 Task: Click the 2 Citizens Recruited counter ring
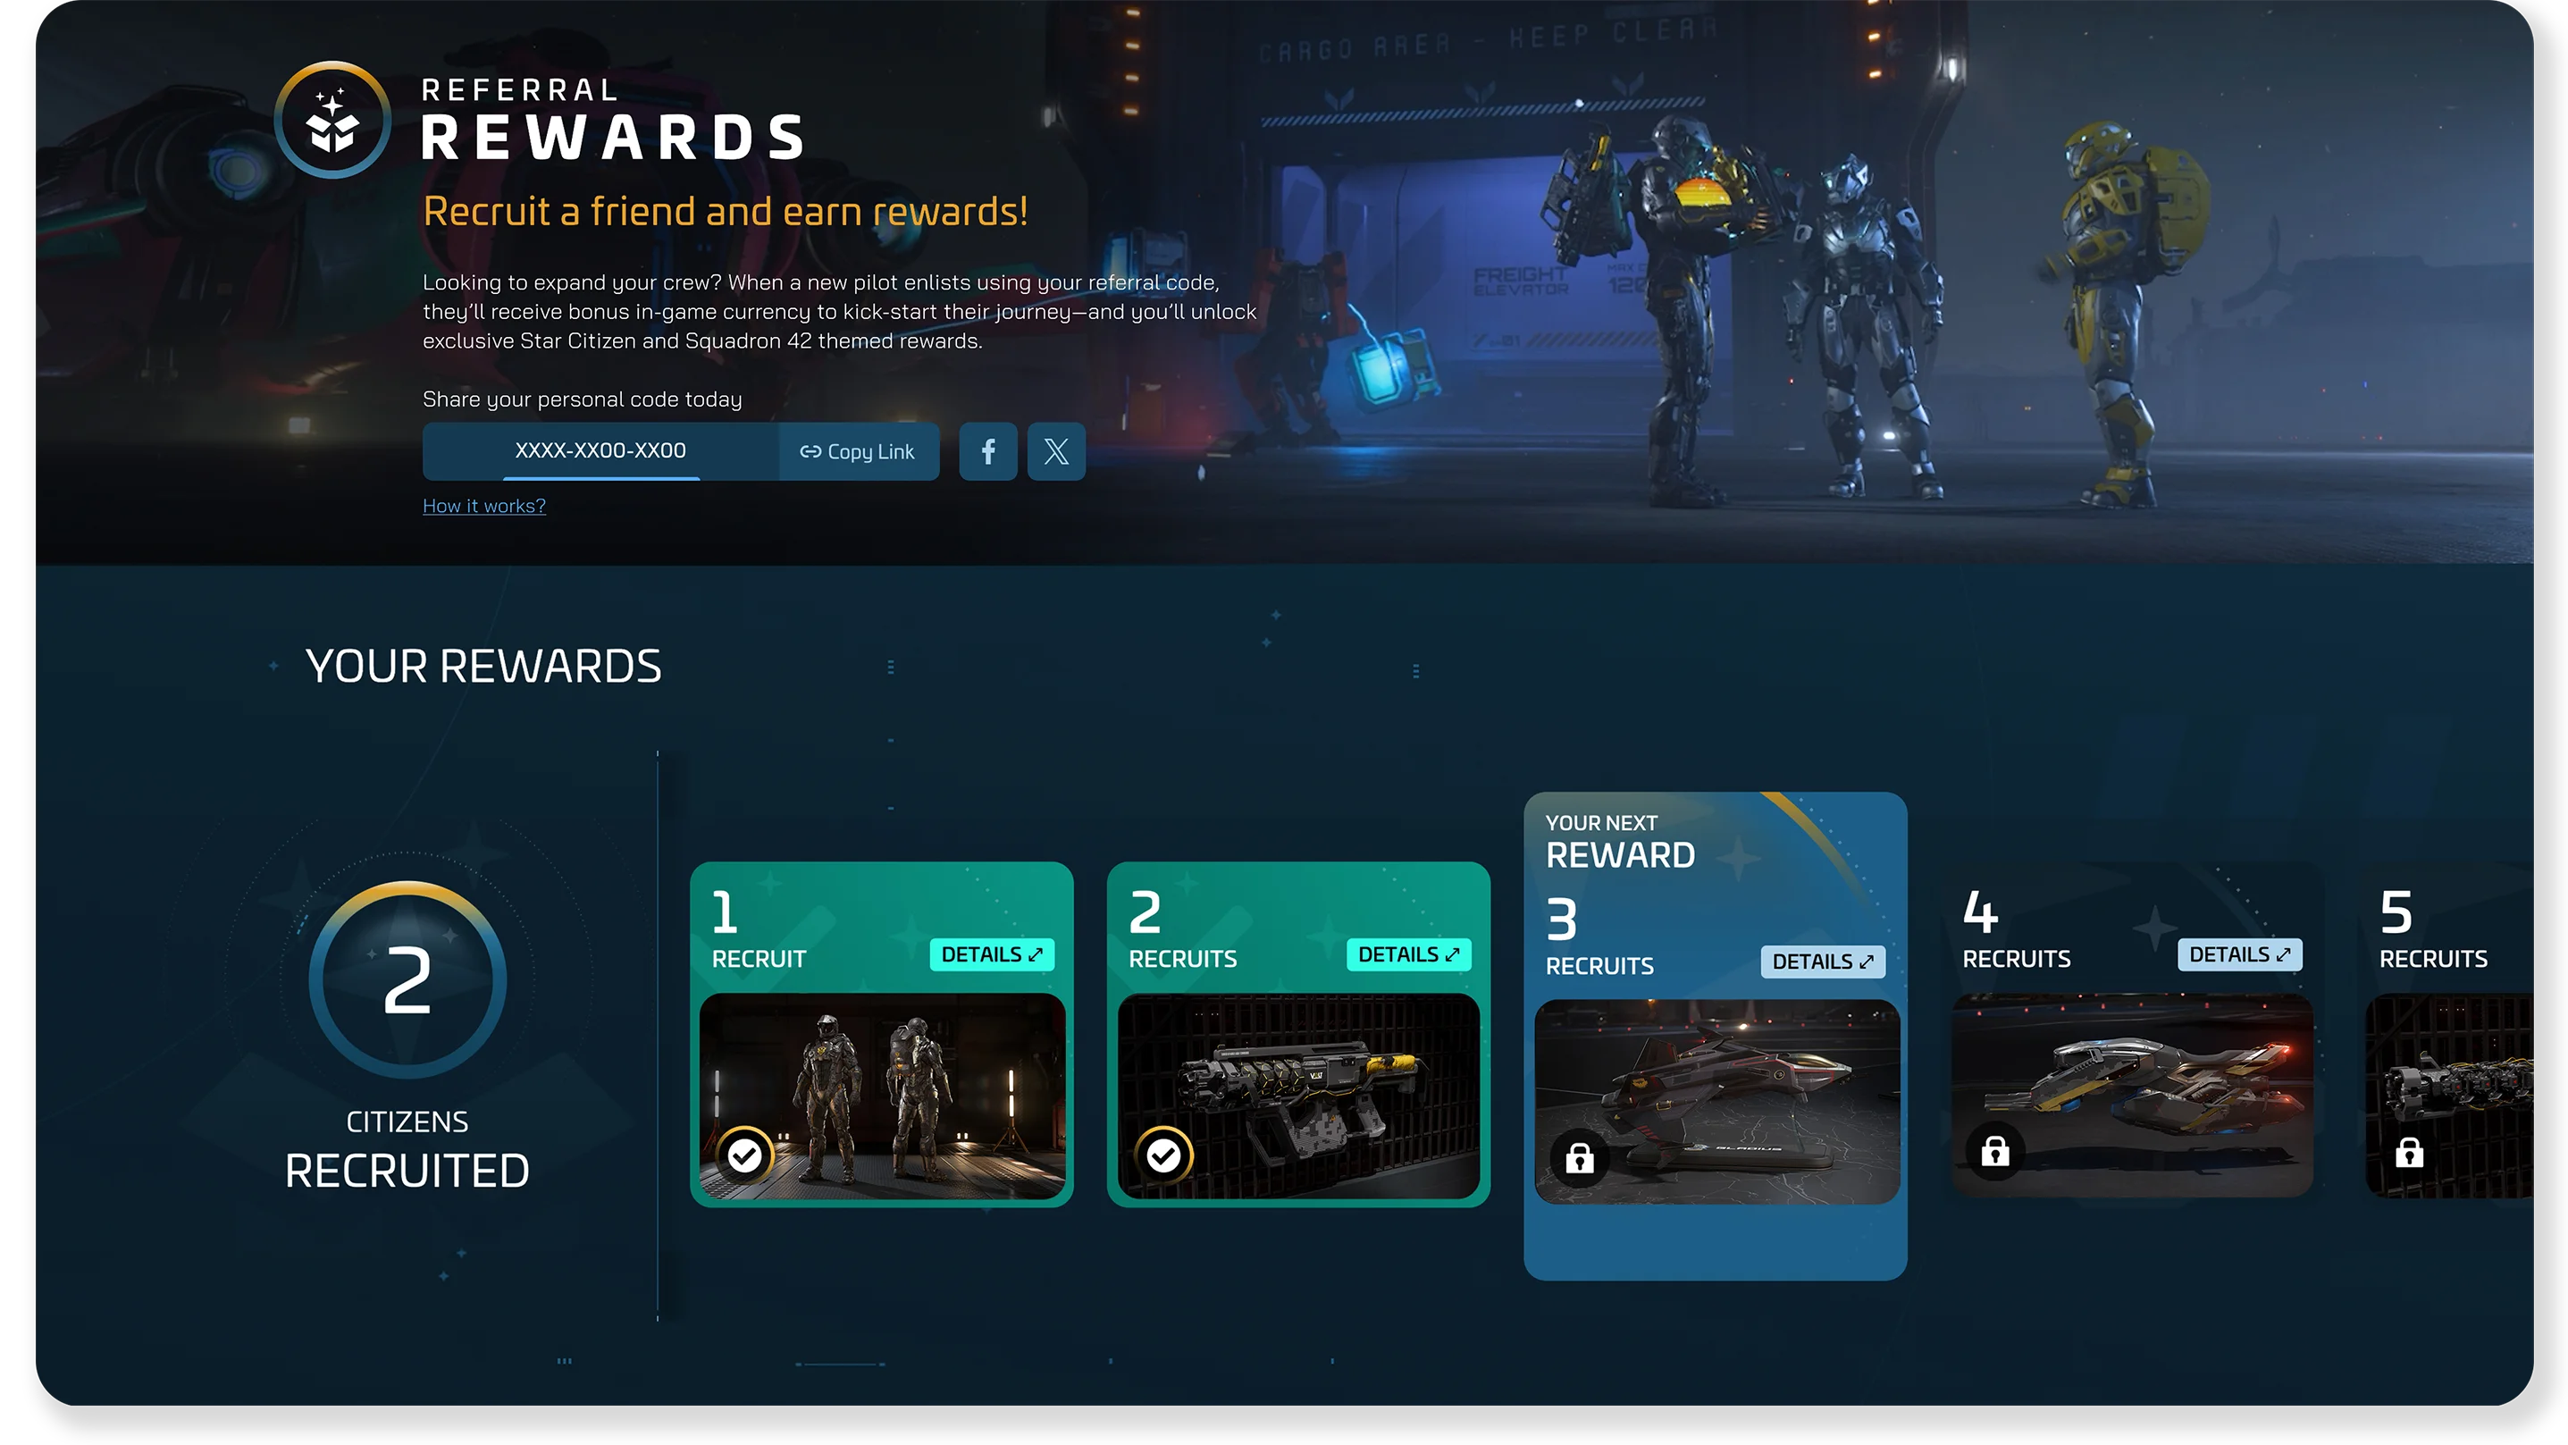pos(407,979)
